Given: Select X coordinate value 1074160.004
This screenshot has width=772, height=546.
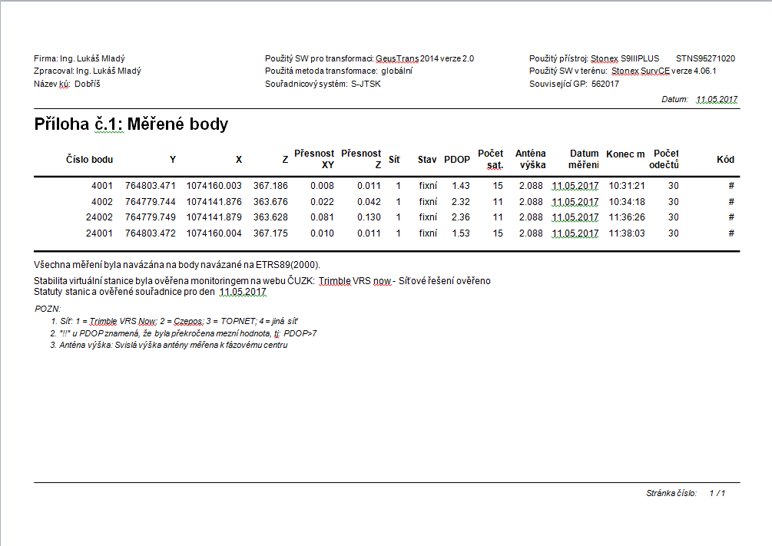Looking at the screenshot, I should [214, 233].
